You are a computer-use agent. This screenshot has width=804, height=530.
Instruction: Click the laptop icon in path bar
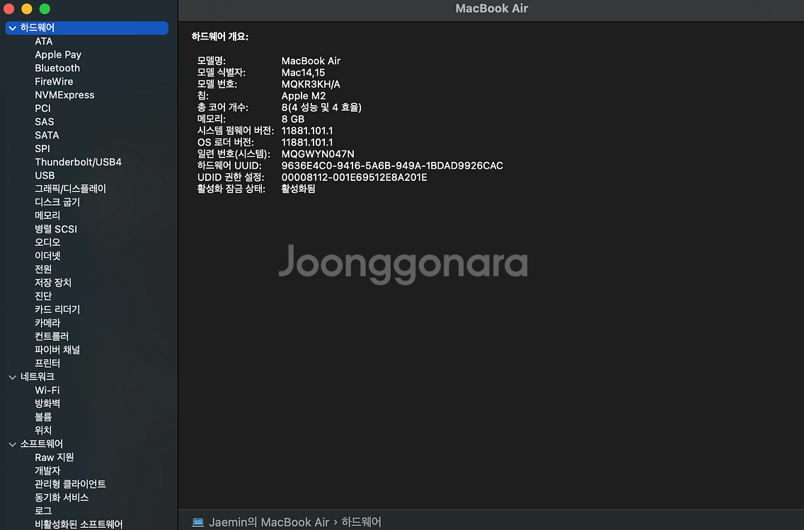(198, 522)
